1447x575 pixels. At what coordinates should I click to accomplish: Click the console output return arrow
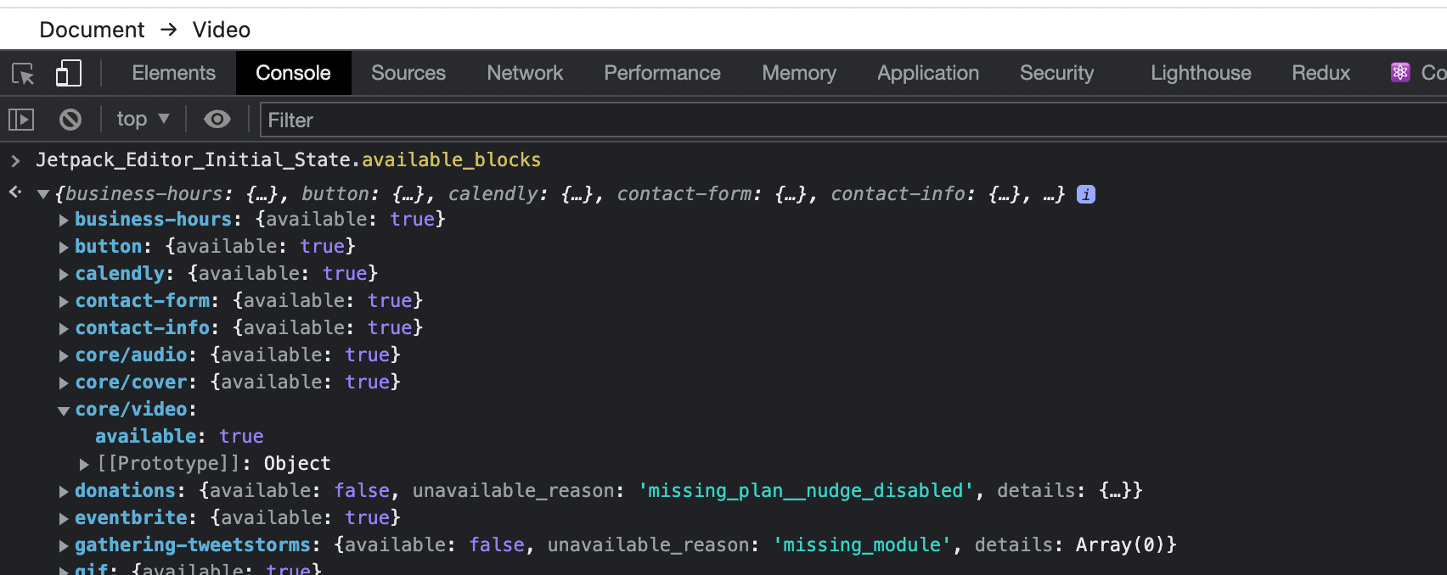[15, 192]
